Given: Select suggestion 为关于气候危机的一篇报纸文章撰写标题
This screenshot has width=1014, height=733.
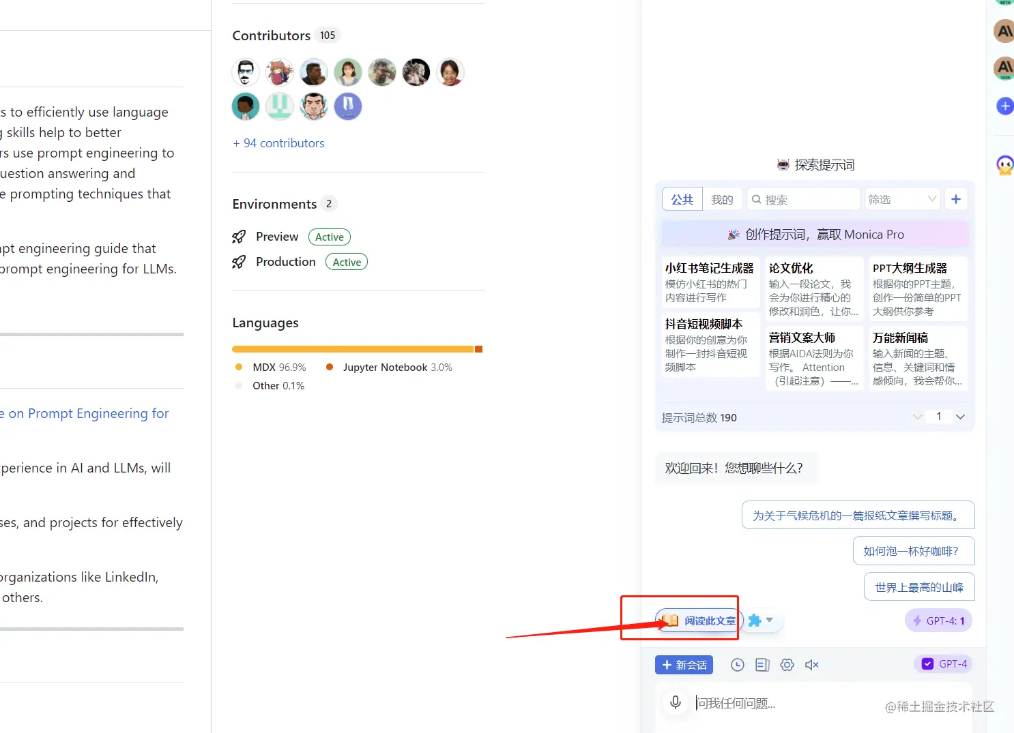Looking at the screenshot, I should (x=858, y=515).
